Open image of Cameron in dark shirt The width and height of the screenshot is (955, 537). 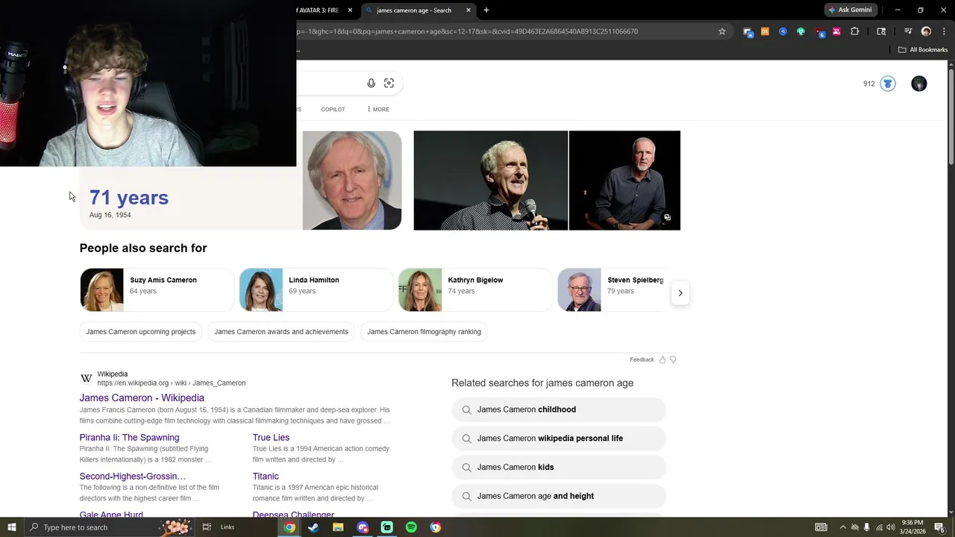coord(624,180)
